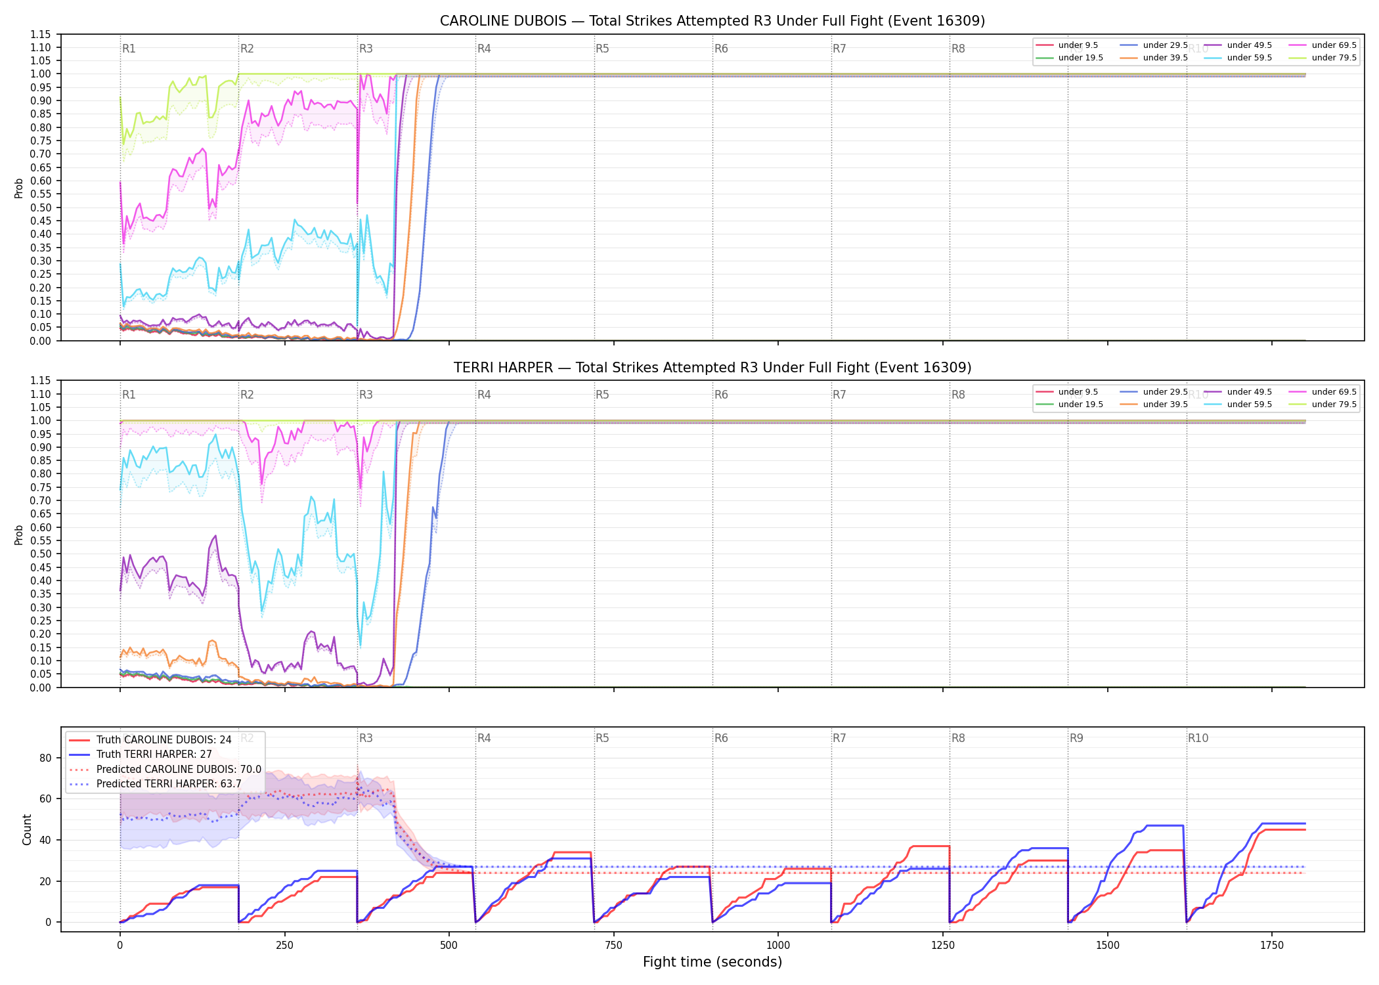Click the R10 marker in bottom chart

point(1198,738)
